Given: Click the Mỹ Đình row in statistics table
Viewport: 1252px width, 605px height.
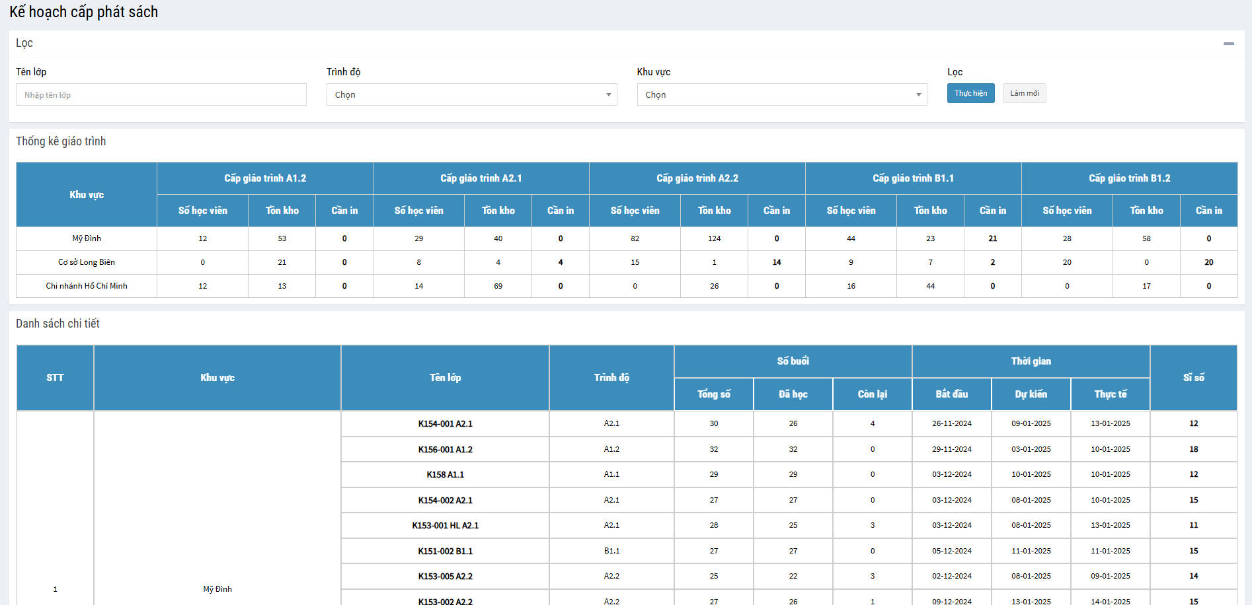Looking at the screenshot, I should pos(87,238).
